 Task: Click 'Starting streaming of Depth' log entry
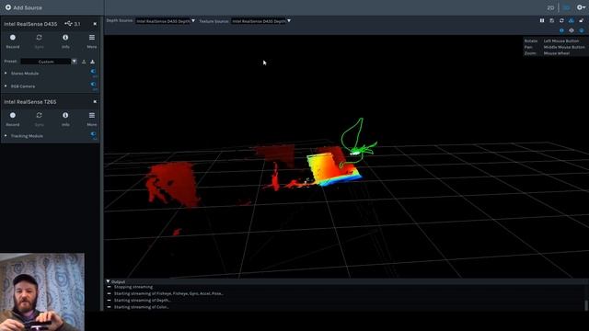142,301
